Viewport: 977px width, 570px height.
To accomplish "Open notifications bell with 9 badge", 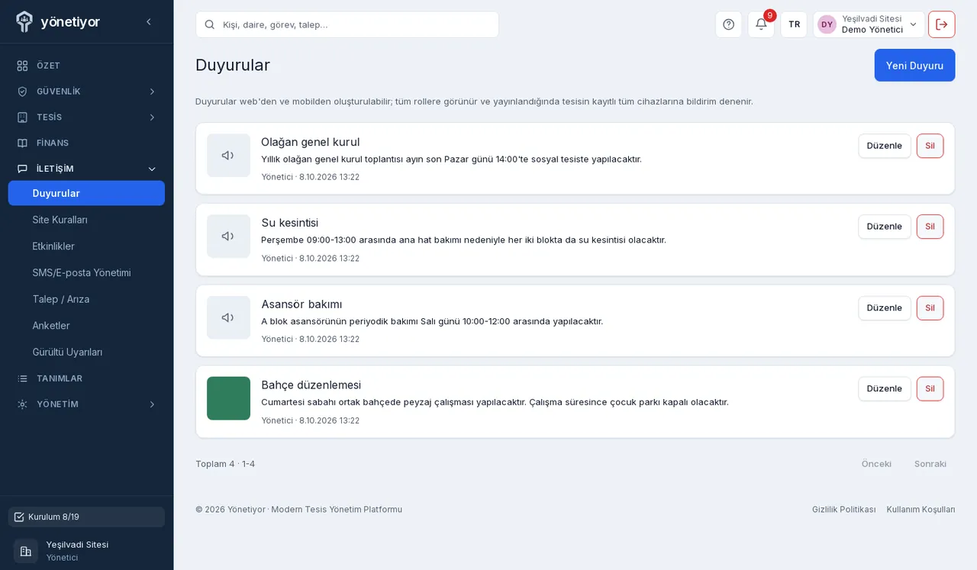I will pos(761,24).
